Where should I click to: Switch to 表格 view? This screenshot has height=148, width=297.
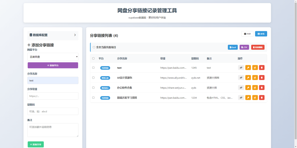[261, 34]
